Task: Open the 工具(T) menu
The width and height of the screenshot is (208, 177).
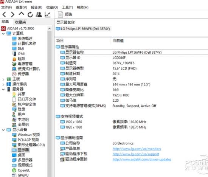Action: point(67,7)
